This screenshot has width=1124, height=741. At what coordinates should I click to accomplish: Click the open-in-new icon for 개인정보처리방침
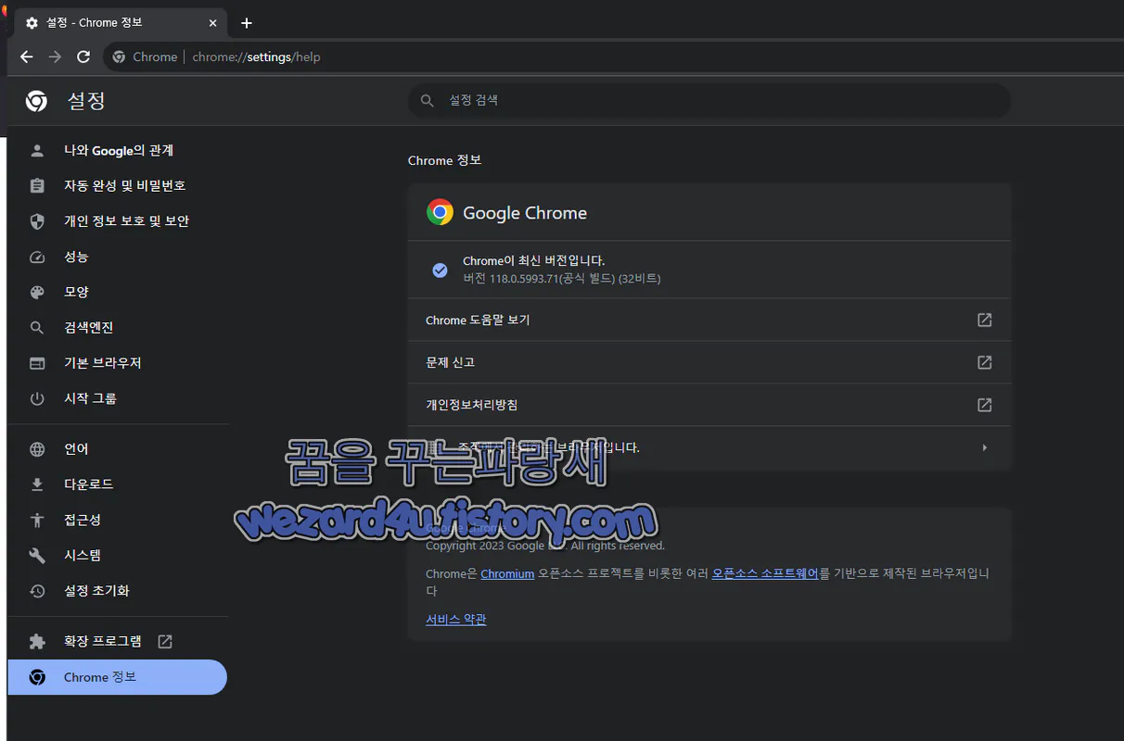tap(985, 405)
